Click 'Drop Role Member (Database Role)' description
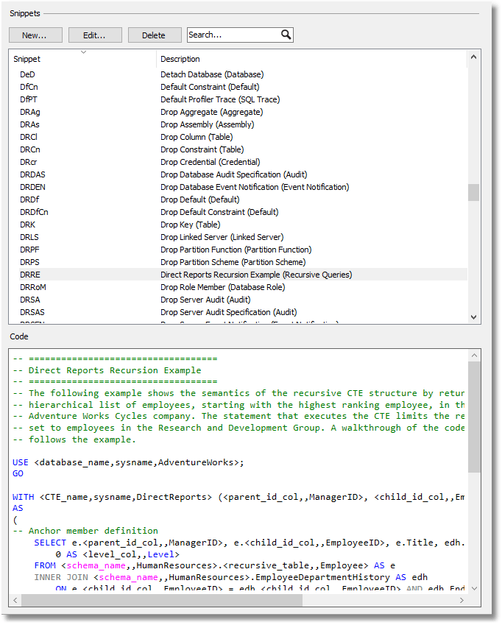The image size is (502, 625). pyautogui.click(x=223, y=287)
